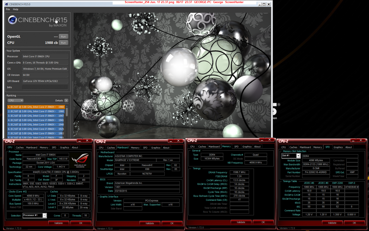Click the Details arrow icon in Ranking

(x=66, y=100)
